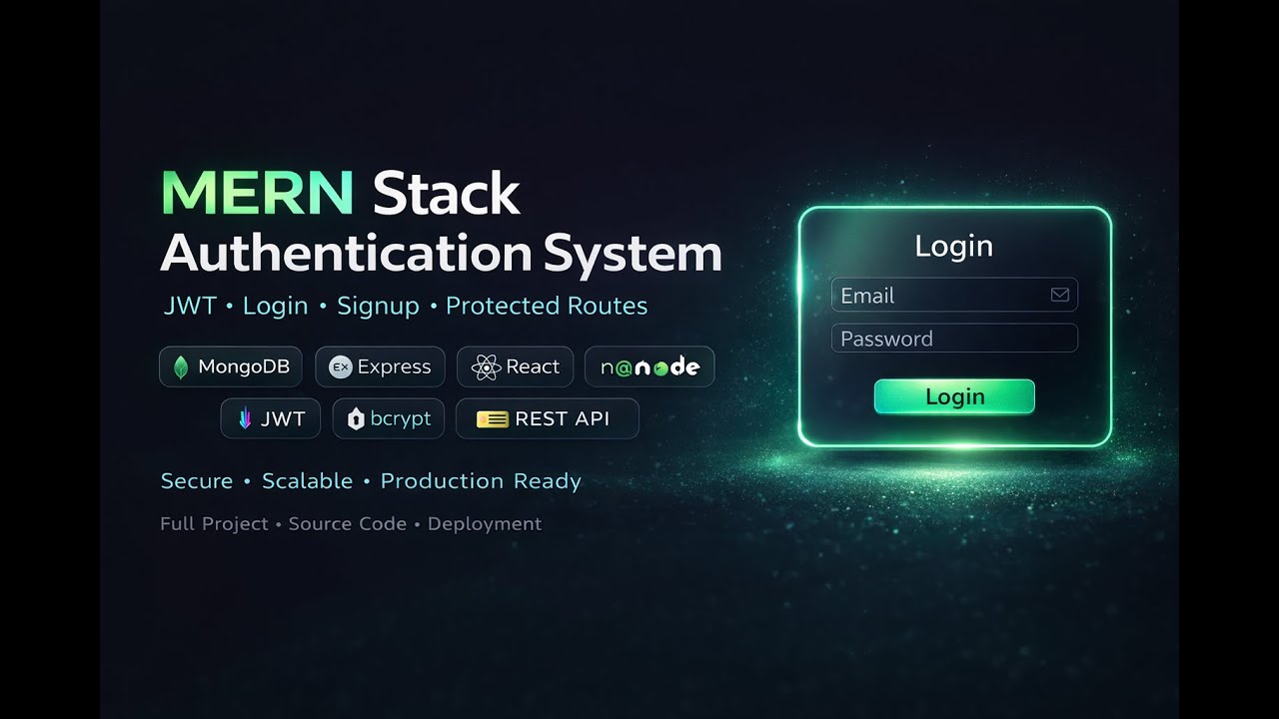1279x719 pixels.
Task: Click the Deployment text
Action: (x=485, y=524)
